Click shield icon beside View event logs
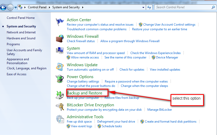This screenshot has width=217, height=135. coord(68,126)
